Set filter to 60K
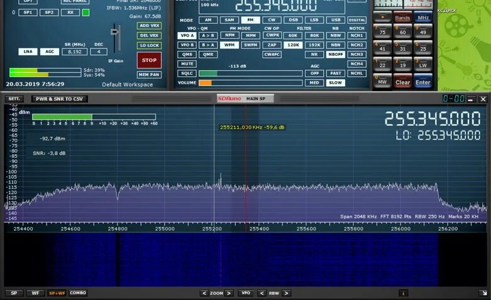 293,35
